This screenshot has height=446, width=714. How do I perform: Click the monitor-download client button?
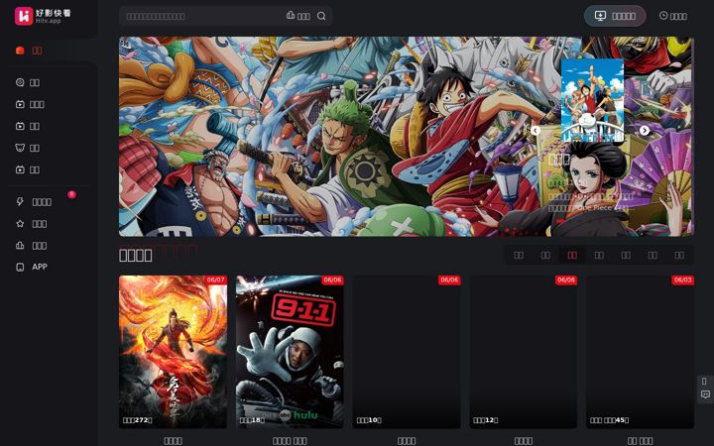[x=615, y=16]
